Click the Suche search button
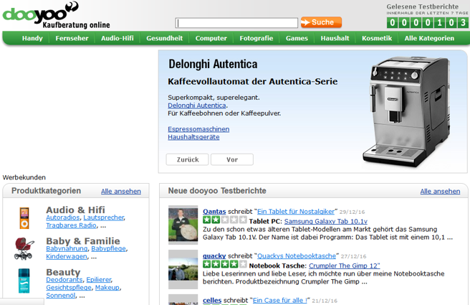Viewport: 470px width, 305px height. click(321, 22)
